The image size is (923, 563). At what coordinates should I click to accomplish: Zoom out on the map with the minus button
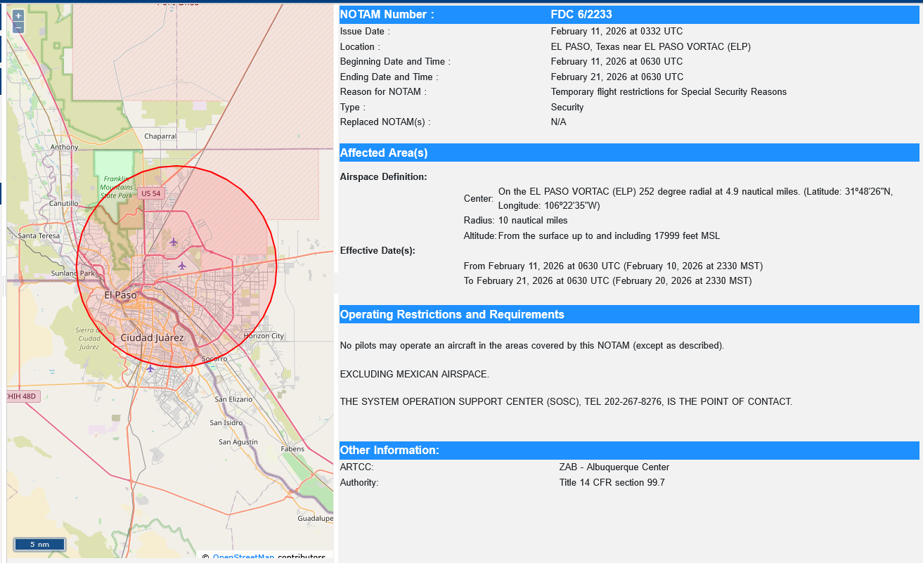pos(18,27)
